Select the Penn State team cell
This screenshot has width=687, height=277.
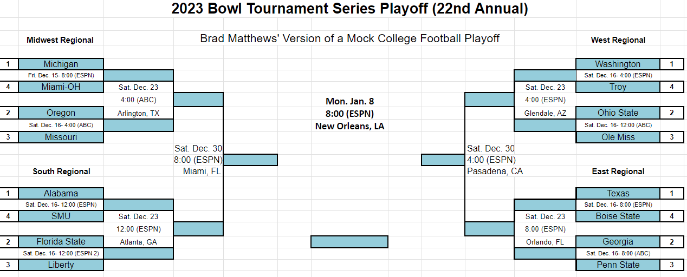[618, 265]
